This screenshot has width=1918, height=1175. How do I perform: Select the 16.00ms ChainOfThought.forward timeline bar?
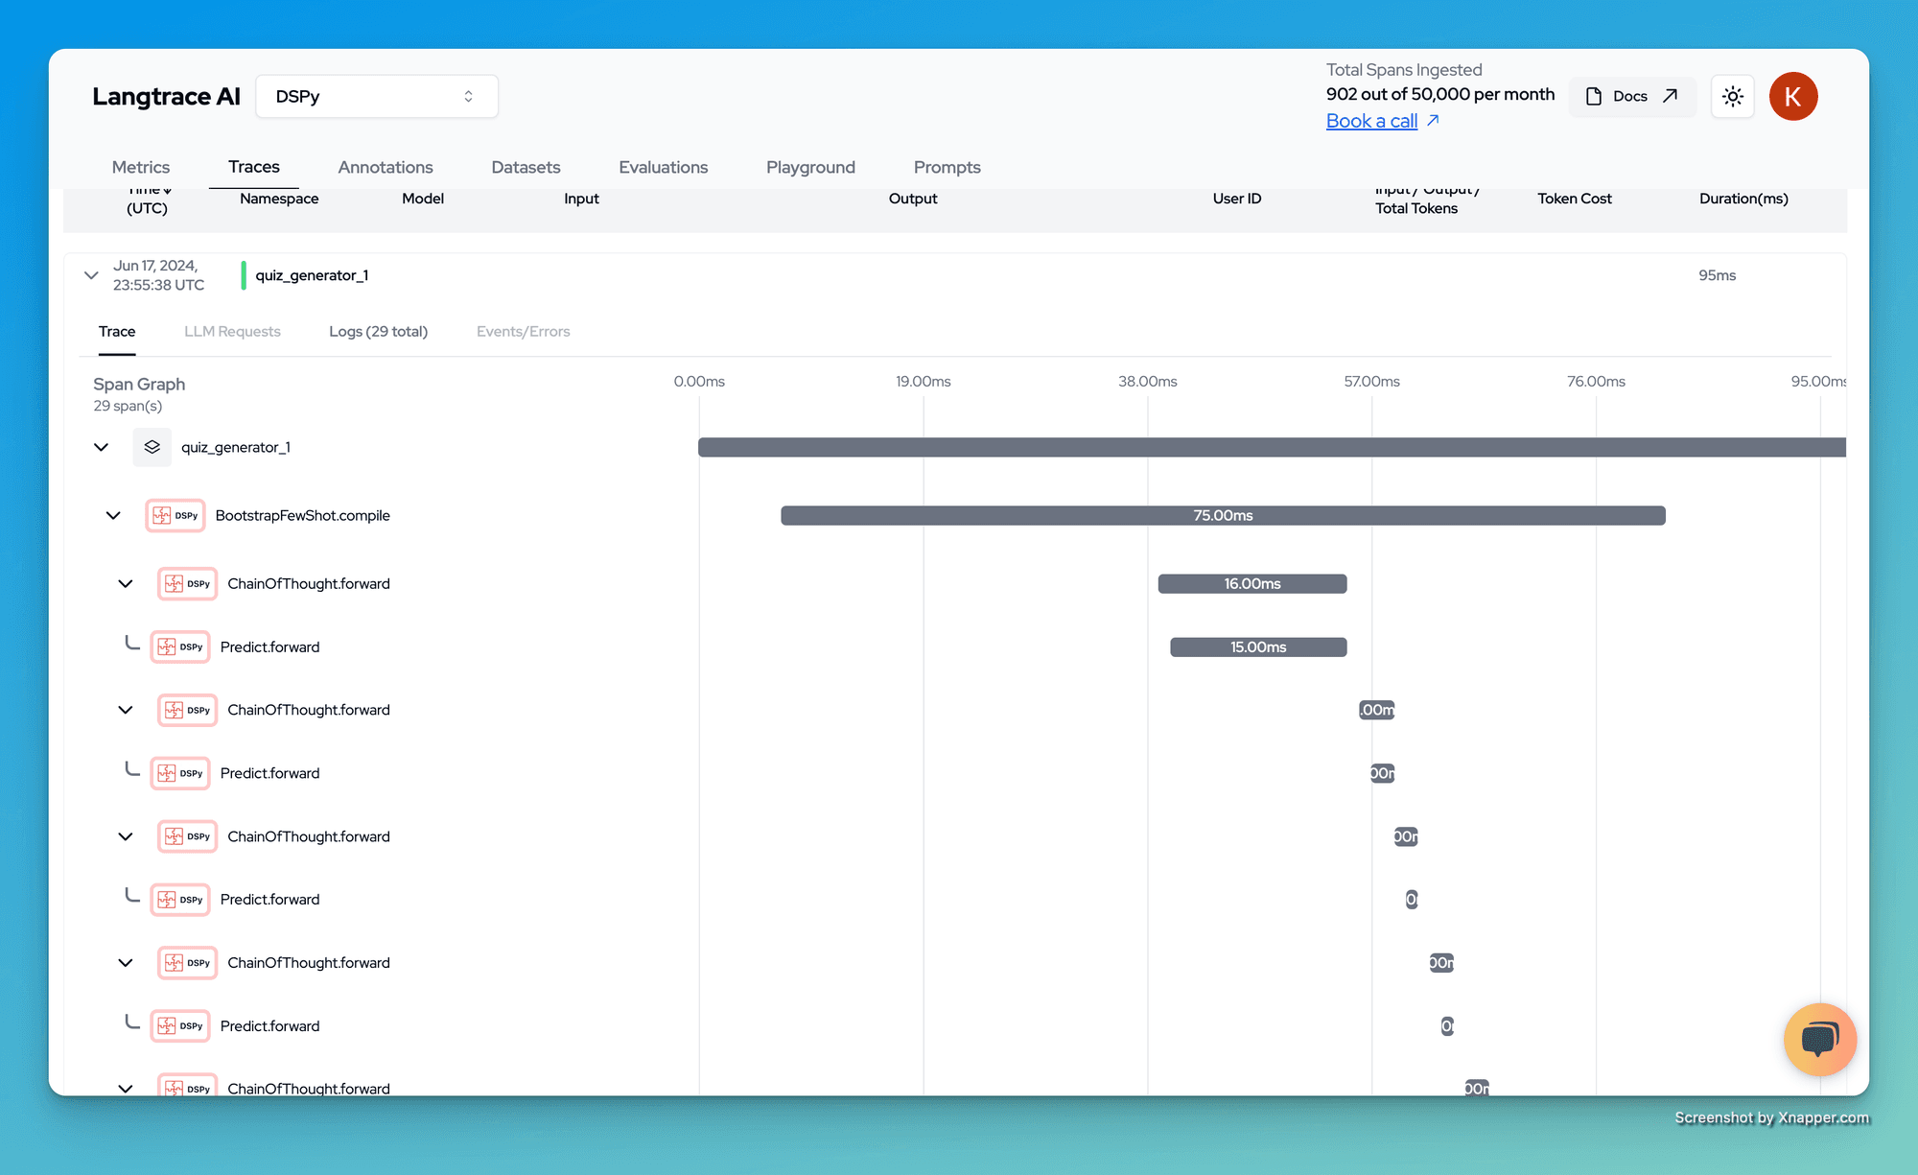(1252, 584)
